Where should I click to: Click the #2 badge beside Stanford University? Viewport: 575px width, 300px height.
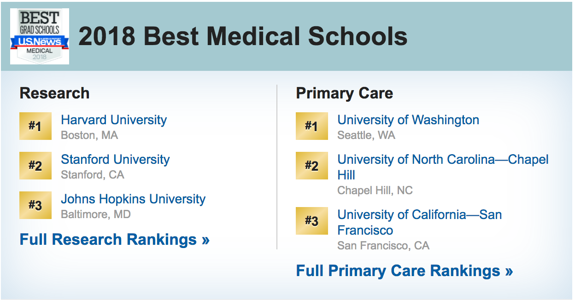pos(35,166)
